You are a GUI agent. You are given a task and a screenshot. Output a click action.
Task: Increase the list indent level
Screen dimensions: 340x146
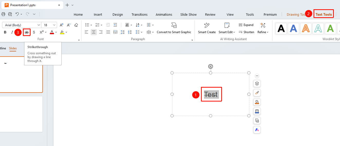coord(115,25)
